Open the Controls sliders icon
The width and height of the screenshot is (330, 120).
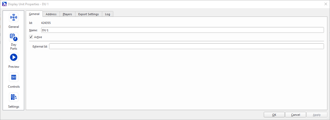(x=14, y=77)
